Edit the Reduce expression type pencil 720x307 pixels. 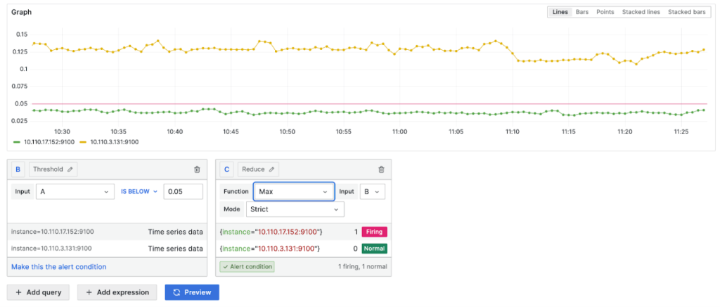pos(271,169)
